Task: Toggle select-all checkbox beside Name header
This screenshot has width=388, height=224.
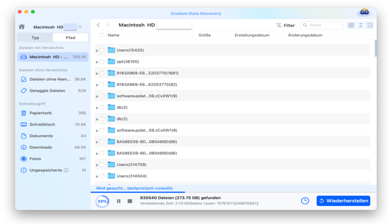Action: pos(102,35)
